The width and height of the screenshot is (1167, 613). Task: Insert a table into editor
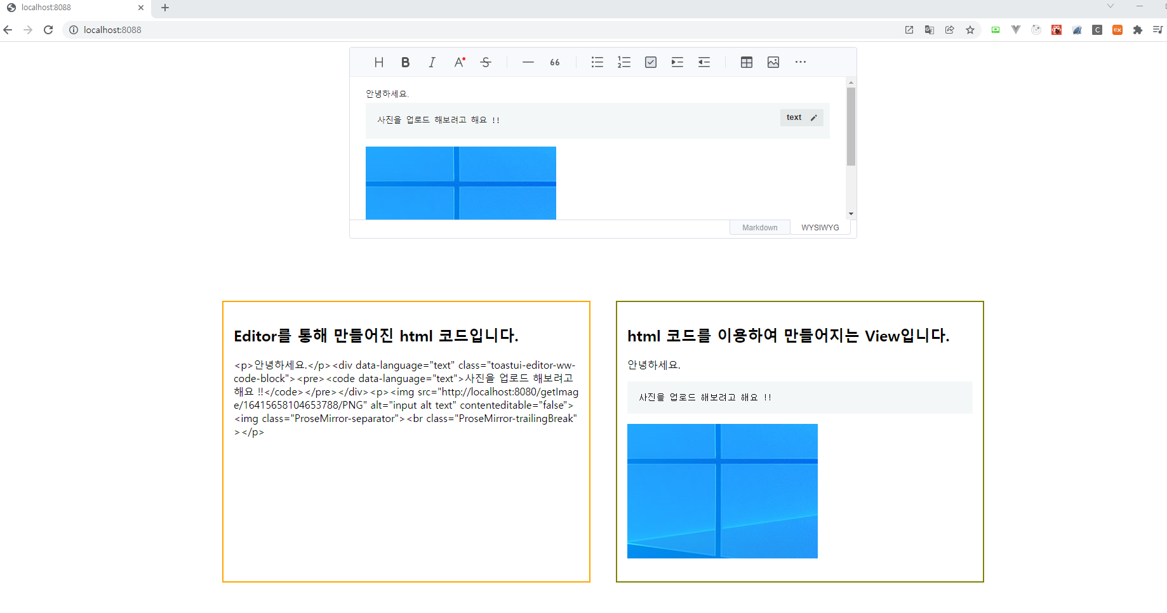pos(747,62)
